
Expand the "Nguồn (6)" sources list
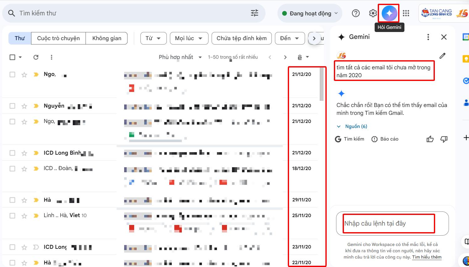point(352,126)
